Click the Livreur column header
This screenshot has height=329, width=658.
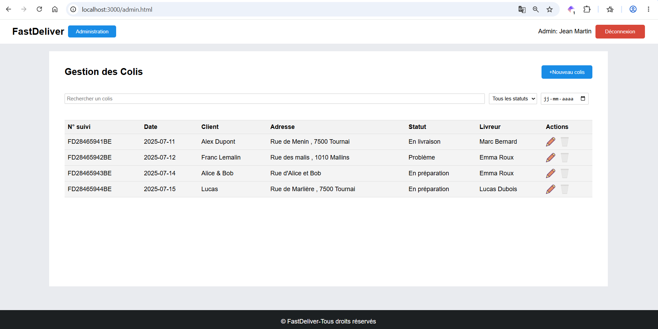tap(490, 127)
